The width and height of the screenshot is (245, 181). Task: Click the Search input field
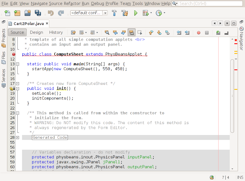coord(210,3)
